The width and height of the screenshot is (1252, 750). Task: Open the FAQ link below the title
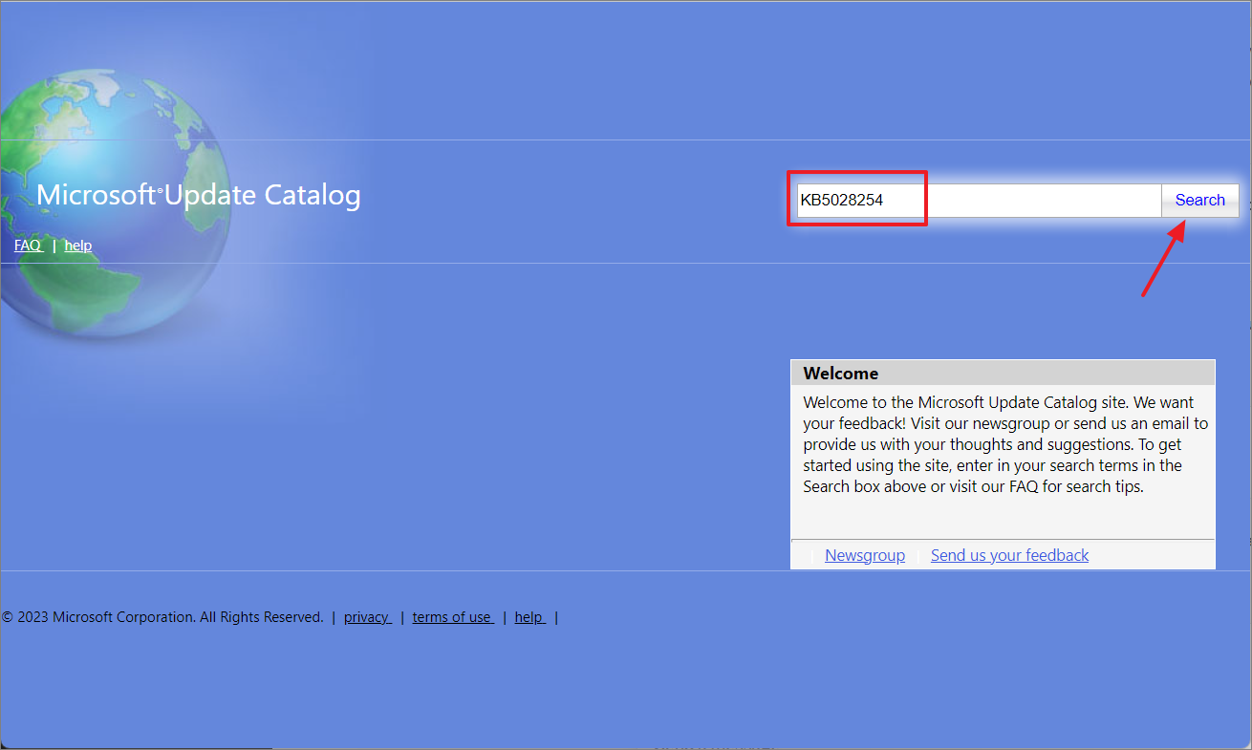28,246
